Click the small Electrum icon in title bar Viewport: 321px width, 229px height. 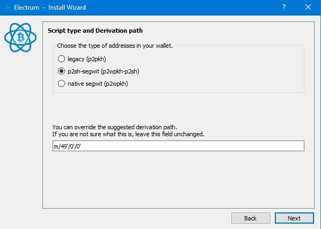pos(7,8)
